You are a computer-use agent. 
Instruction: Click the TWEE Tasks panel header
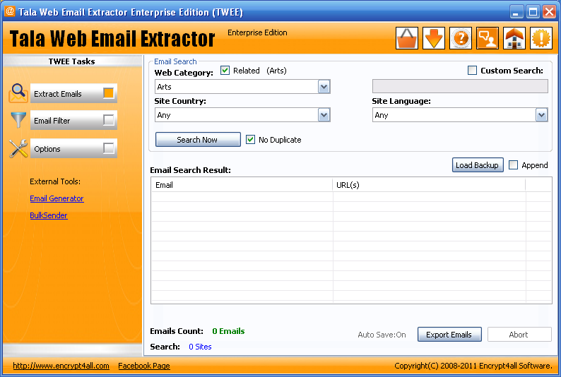(x=72, y=61)
